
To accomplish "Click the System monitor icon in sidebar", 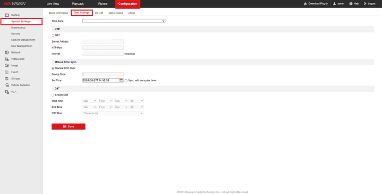I will 7,15.
